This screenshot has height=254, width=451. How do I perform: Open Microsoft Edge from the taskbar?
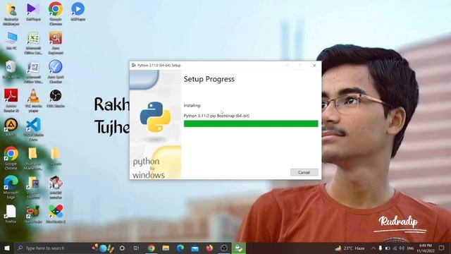point(180,248)
